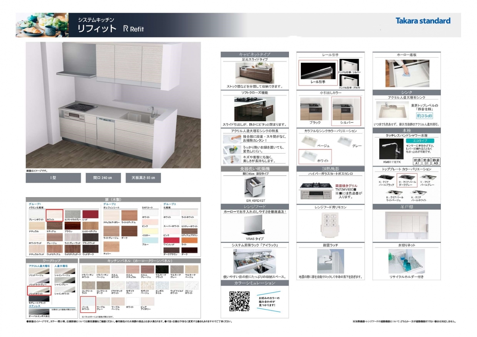
Task: Select the ピュアアイボリー kitchen panel swatch
Action: click(147, 301)
